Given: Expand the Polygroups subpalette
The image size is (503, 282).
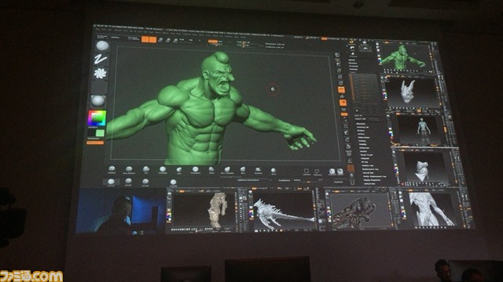Looking at the screenshot, I should coord(364,148).
